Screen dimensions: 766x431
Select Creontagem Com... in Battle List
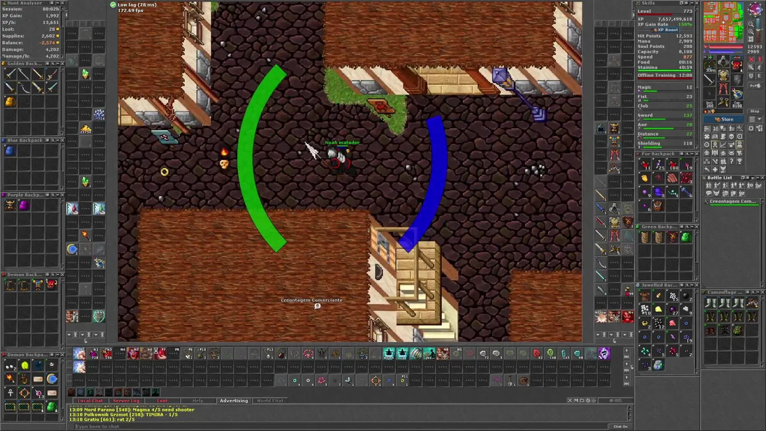[732, 202]
